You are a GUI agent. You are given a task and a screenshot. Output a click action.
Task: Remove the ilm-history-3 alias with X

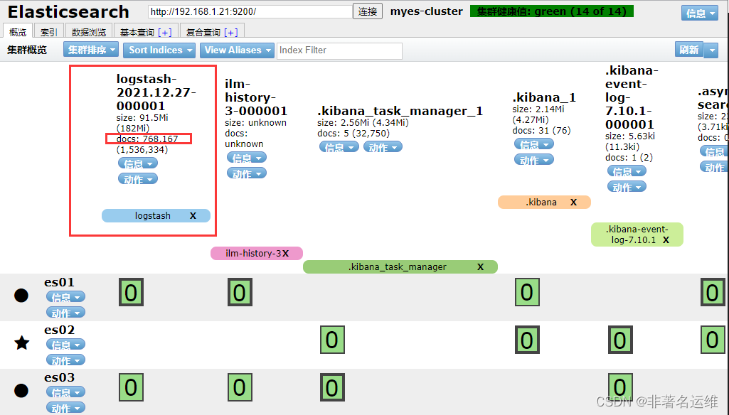285,253
